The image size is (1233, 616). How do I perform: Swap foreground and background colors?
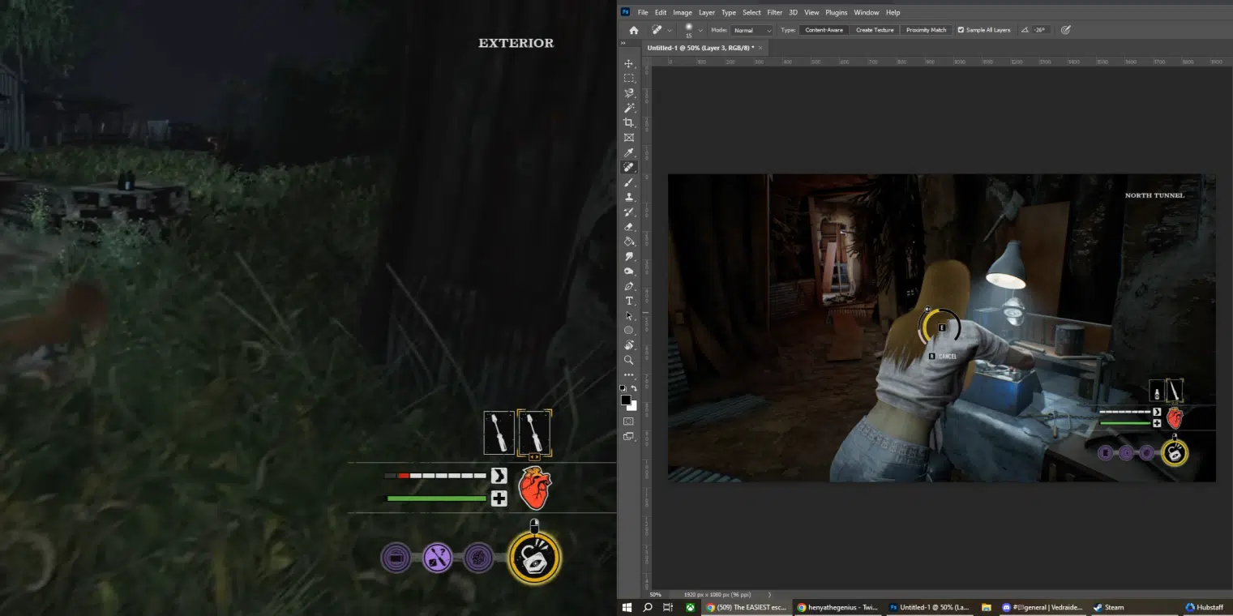pyautogui.click(x=634, y=389)
